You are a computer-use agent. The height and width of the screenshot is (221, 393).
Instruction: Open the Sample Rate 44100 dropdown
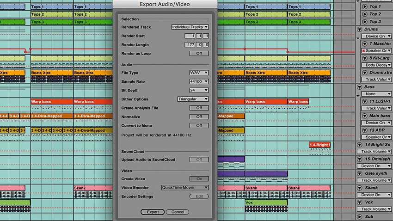[x=199, y=81]
